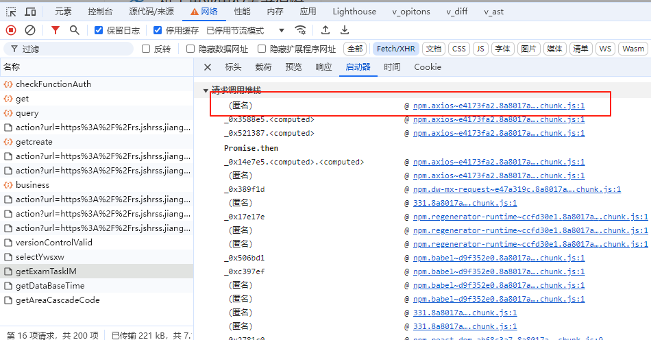Check the hide extension URLs checkbox
The width and height of the screenshot is (651, 340).
(x=262, y=49)
